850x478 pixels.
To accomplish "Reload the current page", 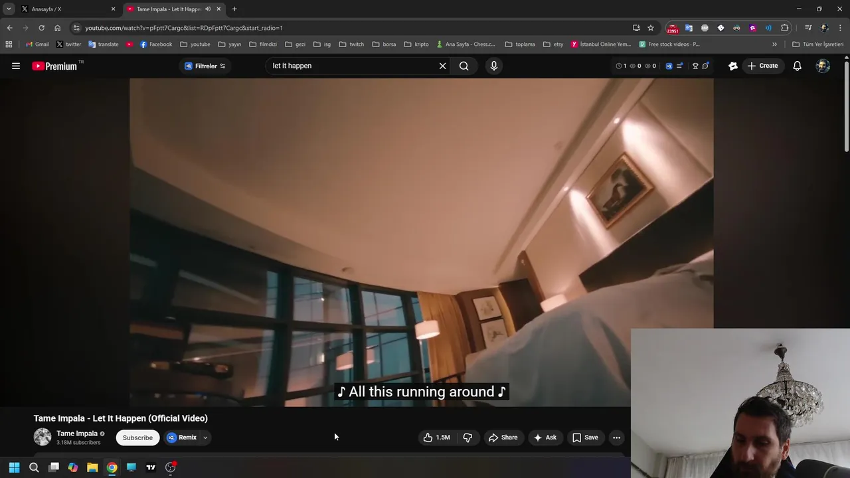I will [x=41, y=28].
